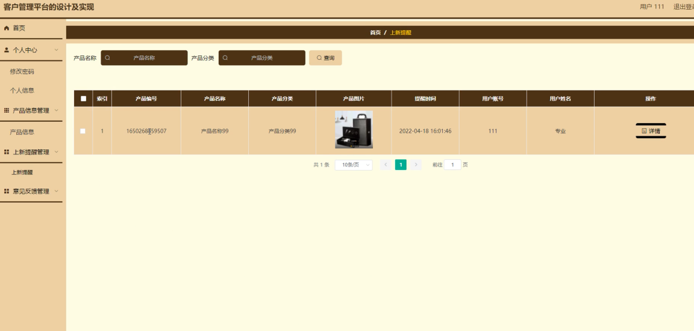Screen dimensions: 694x331
Task: Click the person icon next to 个人中心
Action: (7, 50)
